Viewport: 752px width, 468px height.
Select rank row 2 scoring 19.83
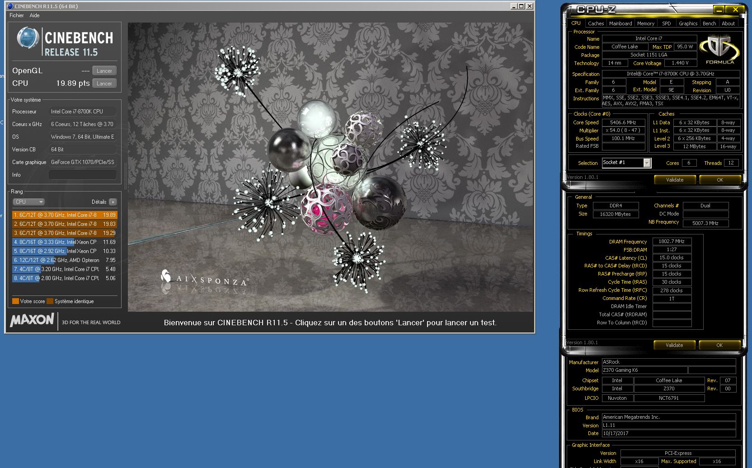pos(65,224)
